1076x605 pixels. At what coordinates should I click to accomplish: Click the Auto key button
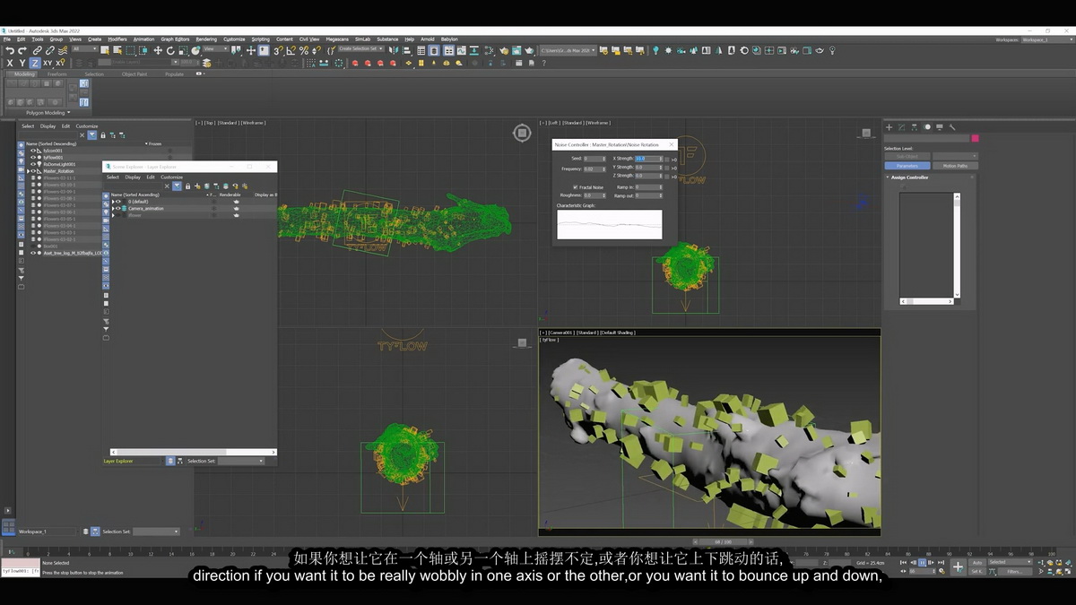coord(977,562)
